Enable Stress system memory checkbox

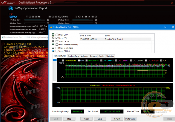[x=57, y=45]
